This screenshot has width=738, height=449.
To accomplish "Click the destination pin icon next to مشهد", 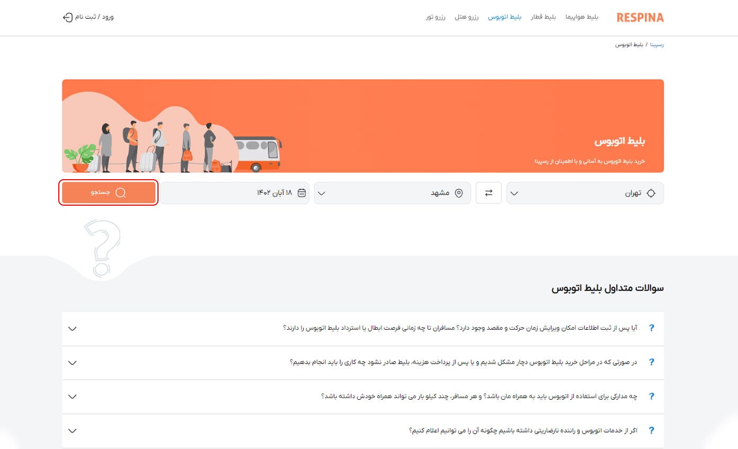I will [x=460, y=193].
